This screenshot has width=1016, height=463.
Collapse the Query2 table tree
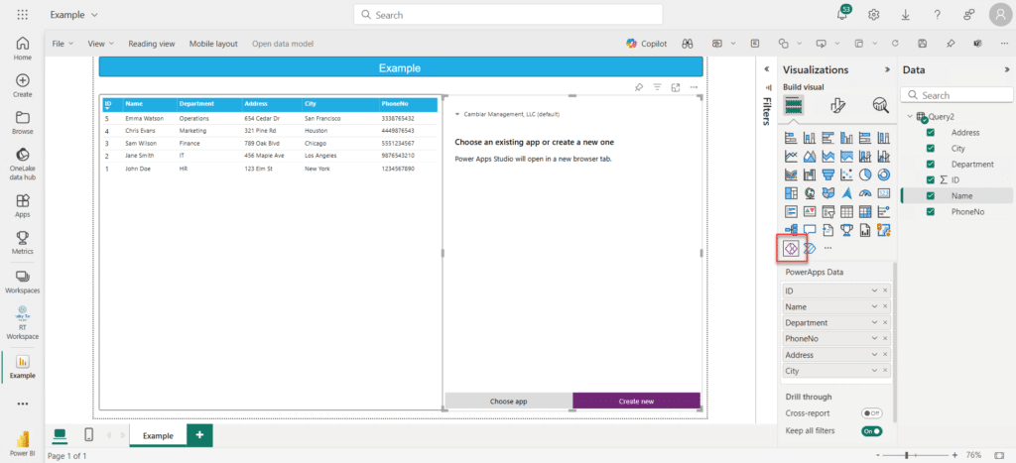[911, 117]
